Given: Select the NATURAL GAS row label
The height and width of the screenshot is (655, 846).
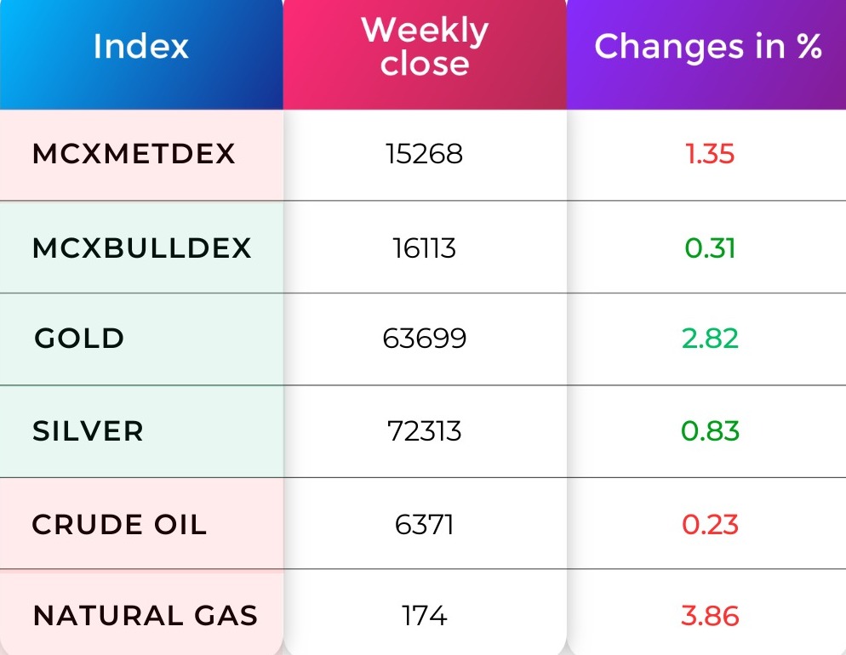Looking at the screenshot, I should [x=146, y=616].
